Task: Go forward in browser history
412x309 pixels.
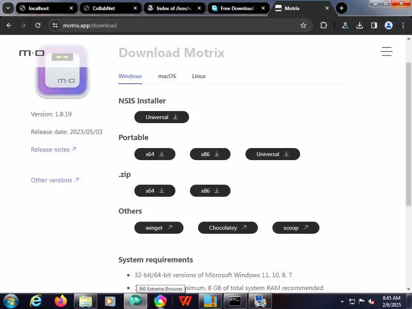Action: [23, 25]
